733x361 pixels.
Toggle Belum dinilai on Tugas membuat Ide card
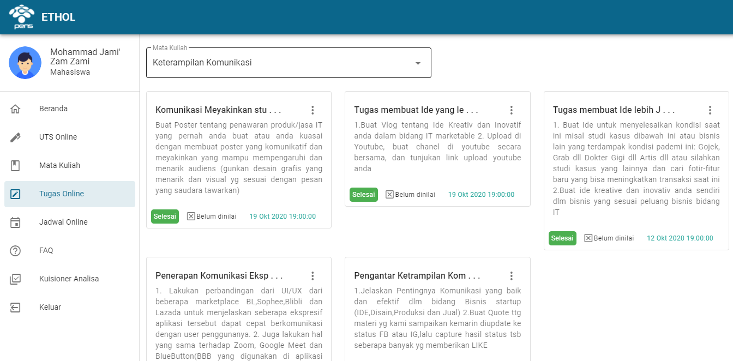pyautogui.click(x=390, y=194)
